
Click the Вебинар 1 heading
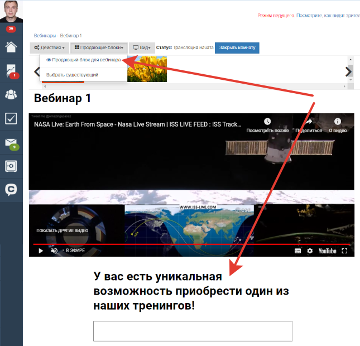click(63, 98)
